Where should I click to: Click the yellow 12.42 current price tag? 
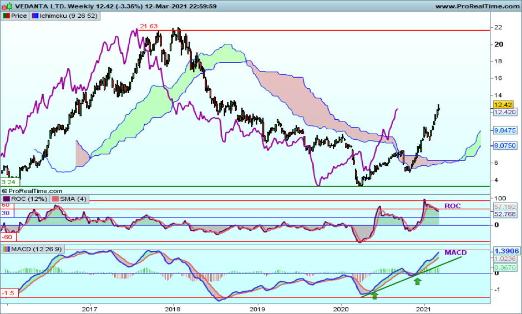(503, 104)
